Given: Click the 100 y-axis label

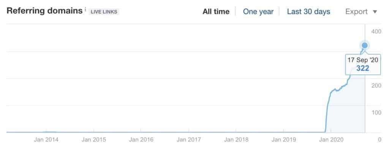Looking at the screenshot, I should pyautogui.click(x=376, y=112).
